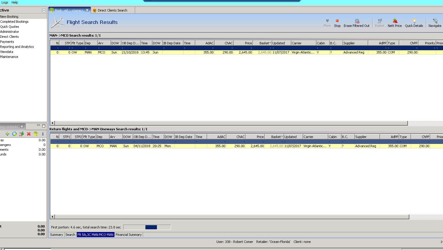The height and width of the screenshot is (250, 443).
Task: Click the red X delete icon in basket panel
Action: tap(29, 134)
